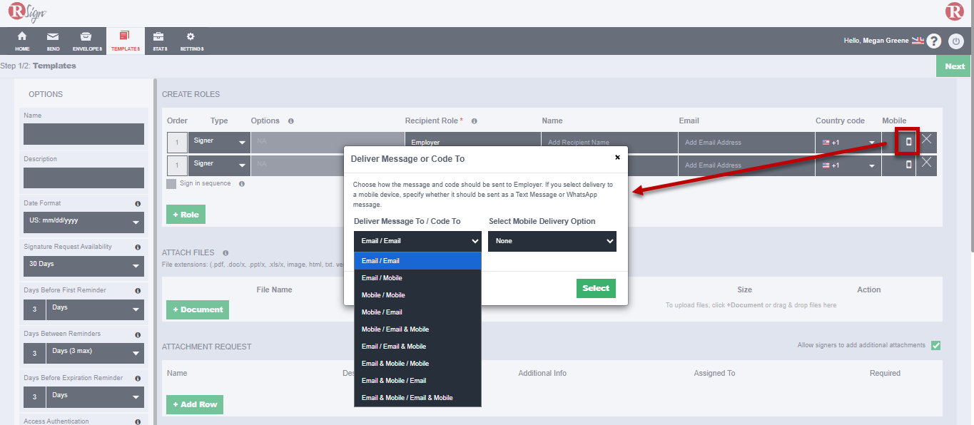Click the help question mark icon
Image resolution: width=974 pixels, height=425 pixels.
(933, 41)
